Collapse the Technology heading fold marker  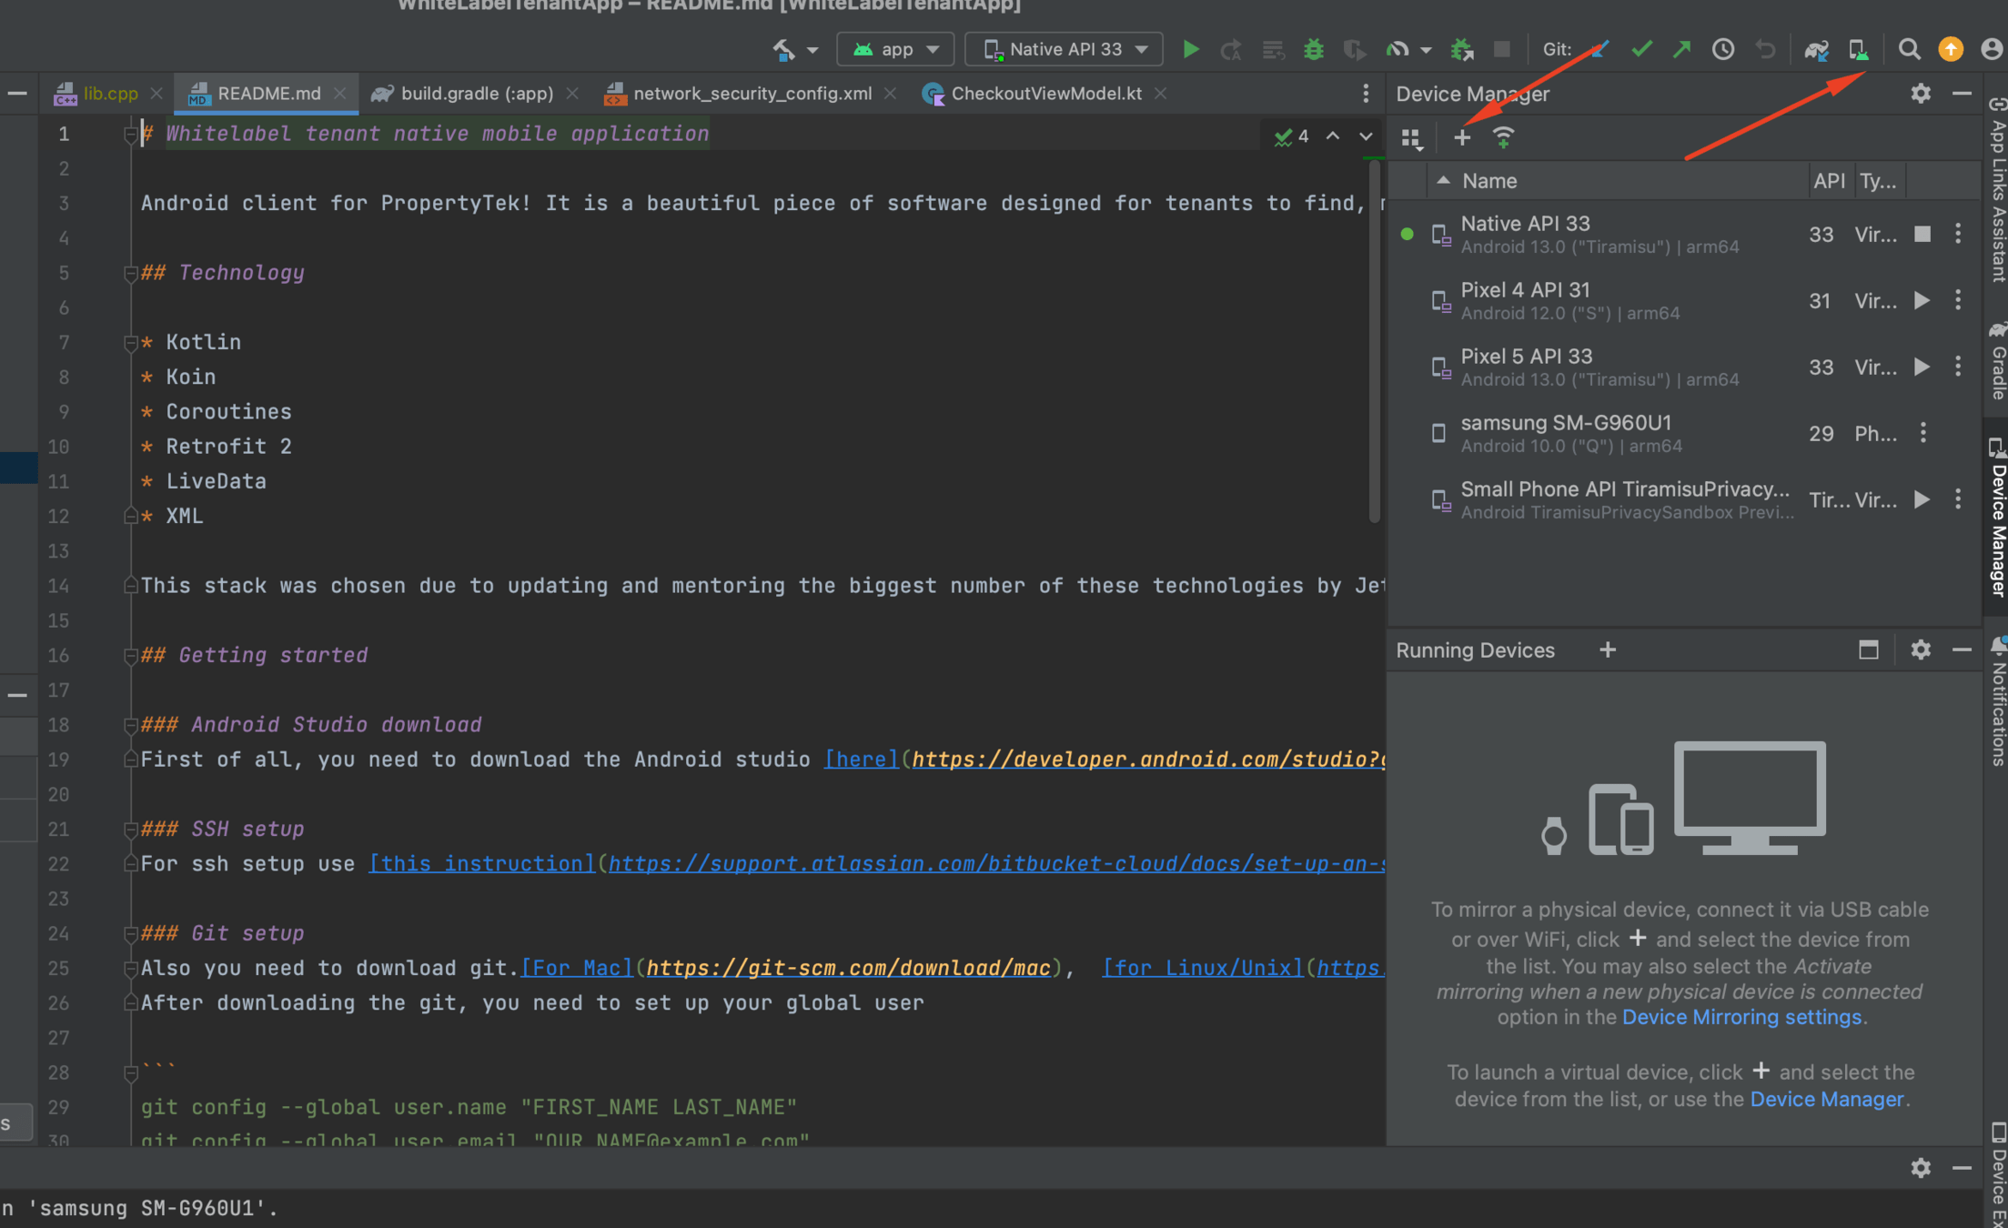click(130, 273)
